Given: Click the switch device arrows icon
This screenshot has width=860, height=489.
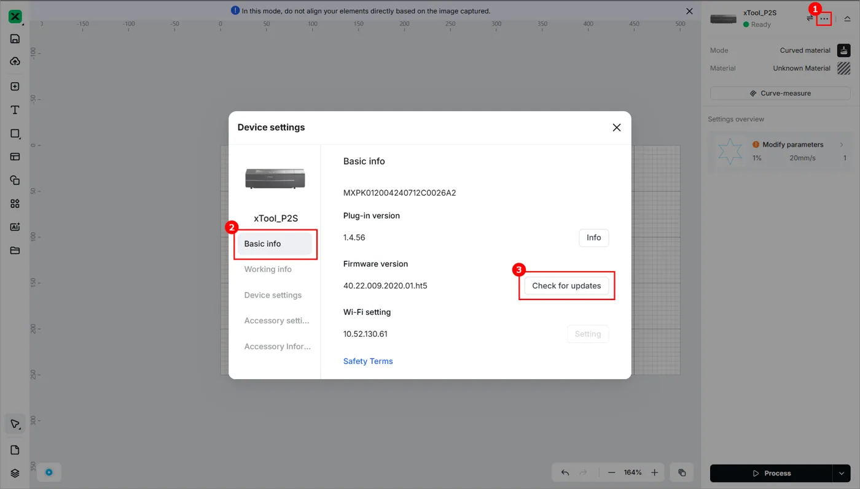Looking at the screenshot, I should [x=810, y=18].
